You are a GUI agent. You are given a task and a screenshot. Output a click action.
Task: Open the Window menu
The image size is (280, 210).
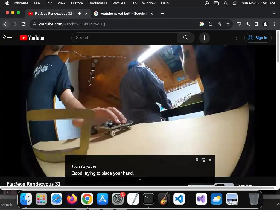click(x=149, y=3)
